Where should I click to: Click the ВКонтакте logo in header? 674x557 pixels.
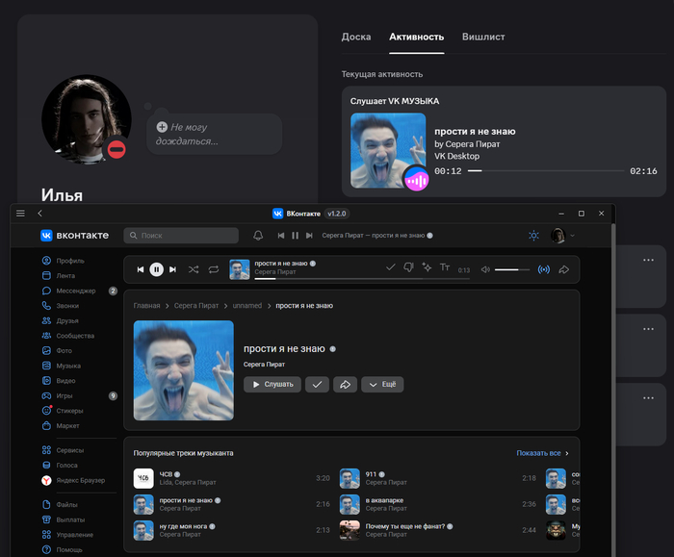tap(74, 236)
